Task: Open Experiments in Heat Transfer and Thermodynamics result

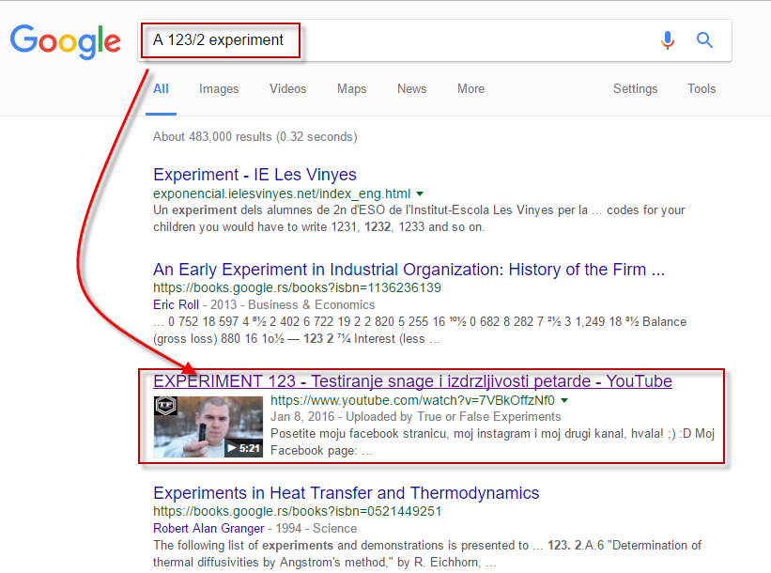Action: pyautogui.click(x=347, y=493)
